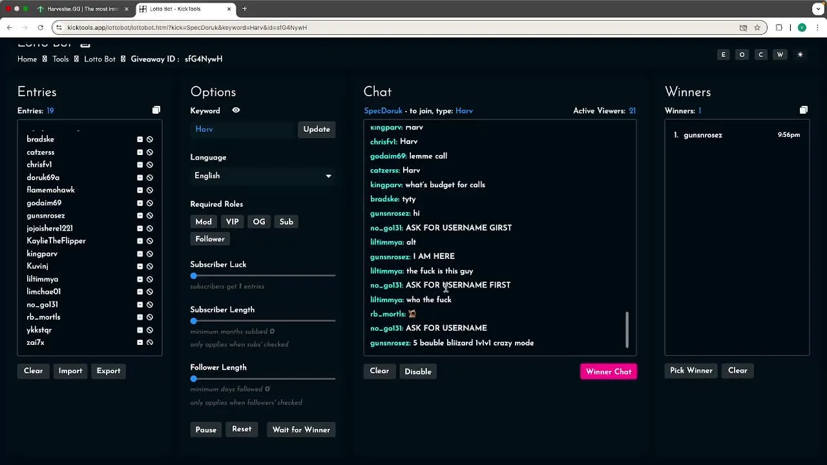Viewport: 827px width, 465px height.
Task: Open Winner Chat
Action: pyautogui.click(x=609, y=371)
